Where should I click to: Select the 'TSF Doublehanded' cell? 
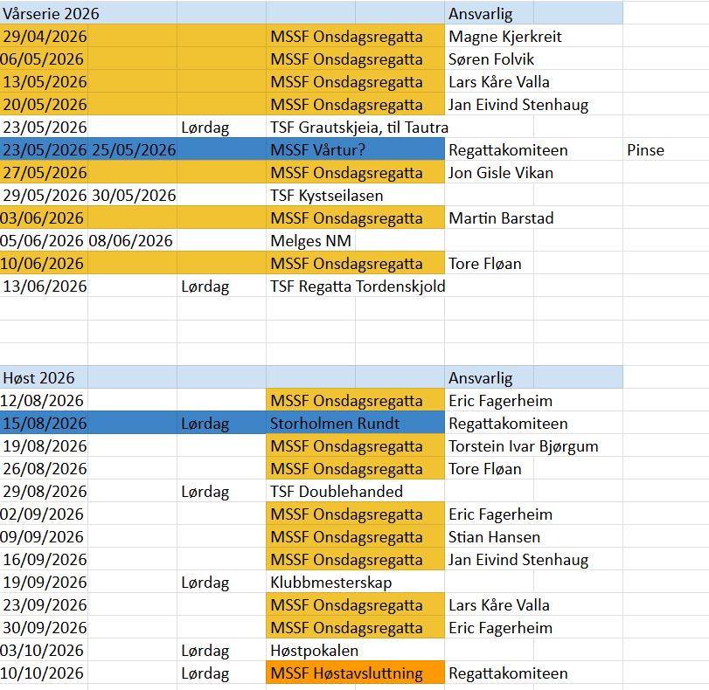(x=337, y=492)
